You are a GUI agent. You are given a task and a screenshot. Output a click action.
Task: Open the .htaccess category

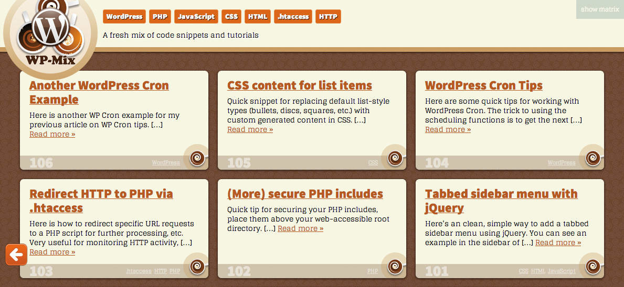click(293, 17)
